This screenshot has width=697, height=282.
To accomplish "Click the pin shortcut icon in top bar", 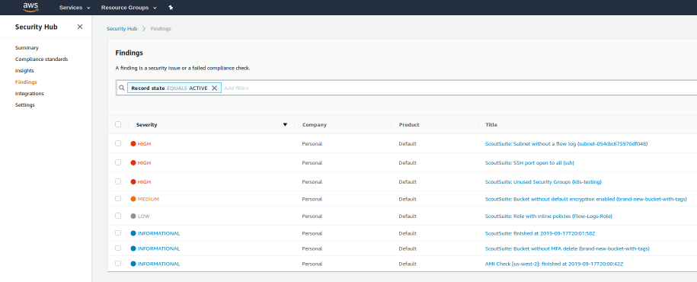I will pos(171,8).
